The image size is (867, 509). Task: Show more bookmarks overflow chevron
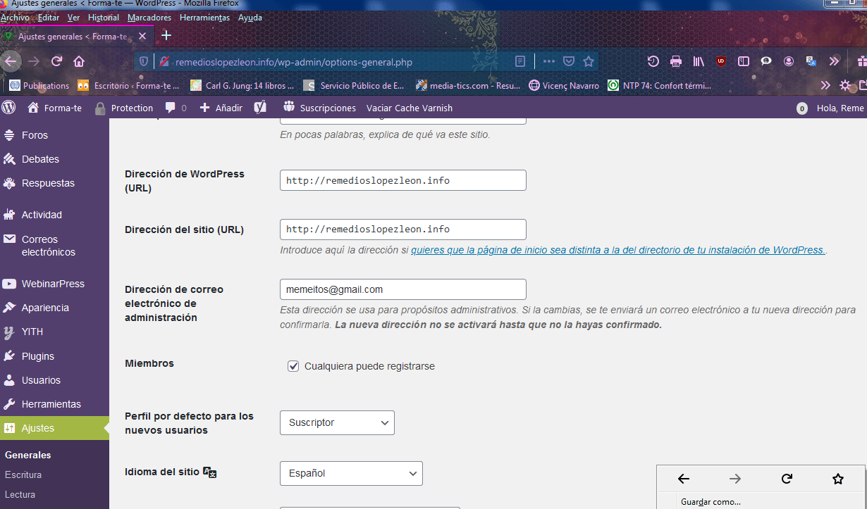click(x=825, y=86)
